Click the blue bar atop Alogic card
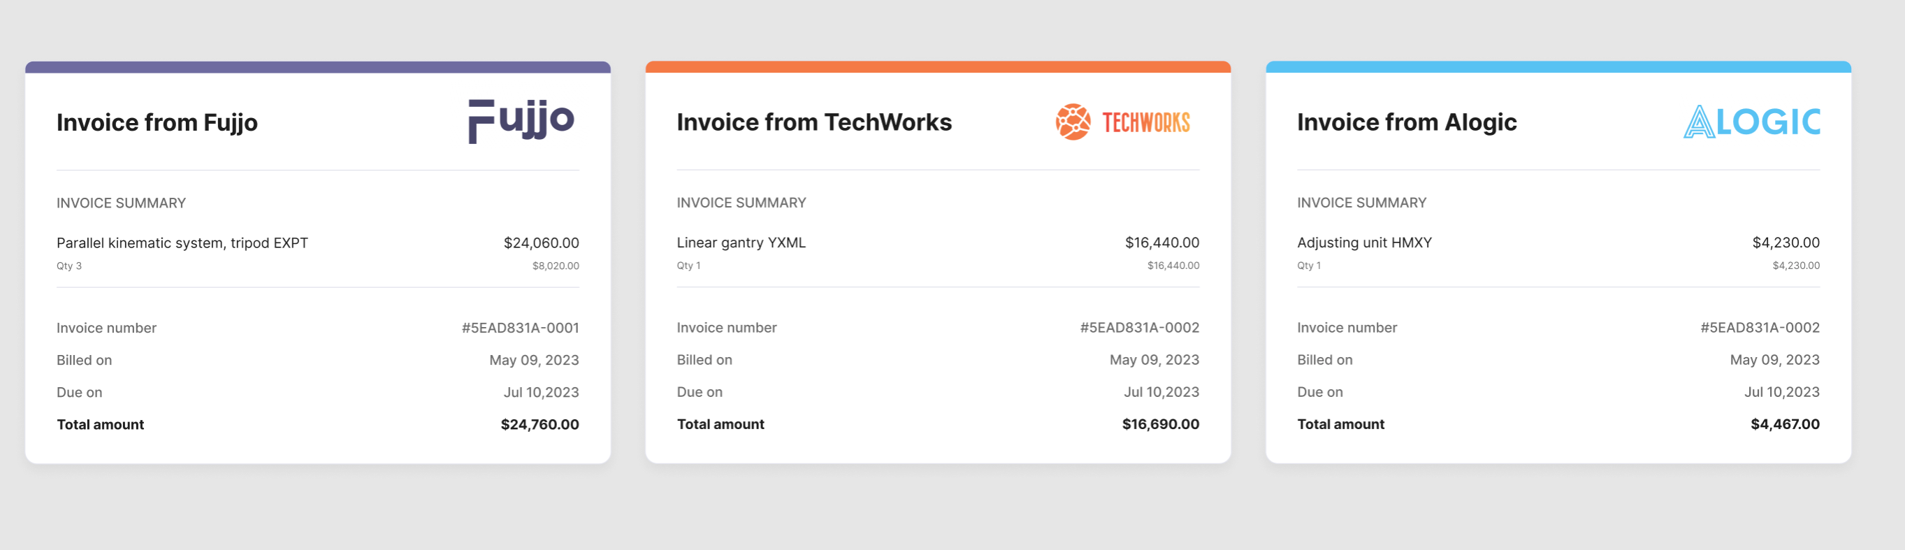 pos(1558,67)
